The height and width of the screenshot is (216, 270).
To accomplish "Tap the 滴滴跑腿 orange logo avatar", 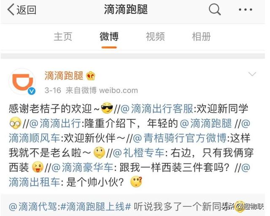I will coord(22,81).
